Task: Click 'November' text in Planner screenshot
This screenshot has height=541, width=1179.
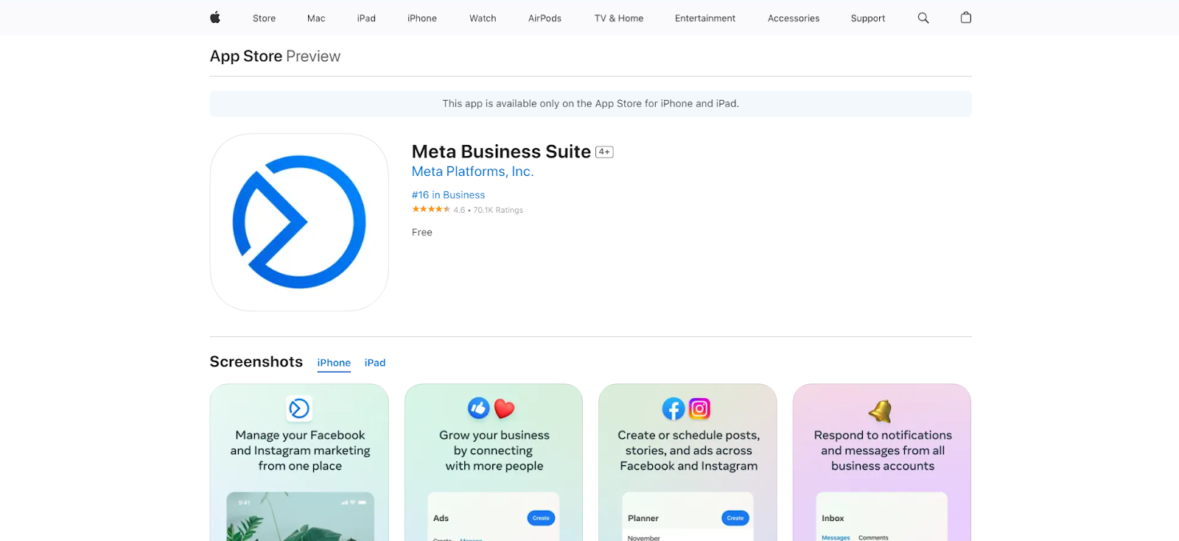Action: [644, 538]
